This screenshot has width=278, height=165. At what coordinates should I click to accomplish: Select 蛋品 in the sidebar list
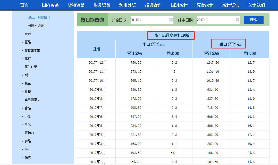(x=28, y=42)
